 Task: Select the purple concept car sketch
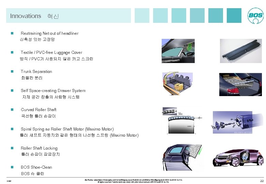coord(238,158)
